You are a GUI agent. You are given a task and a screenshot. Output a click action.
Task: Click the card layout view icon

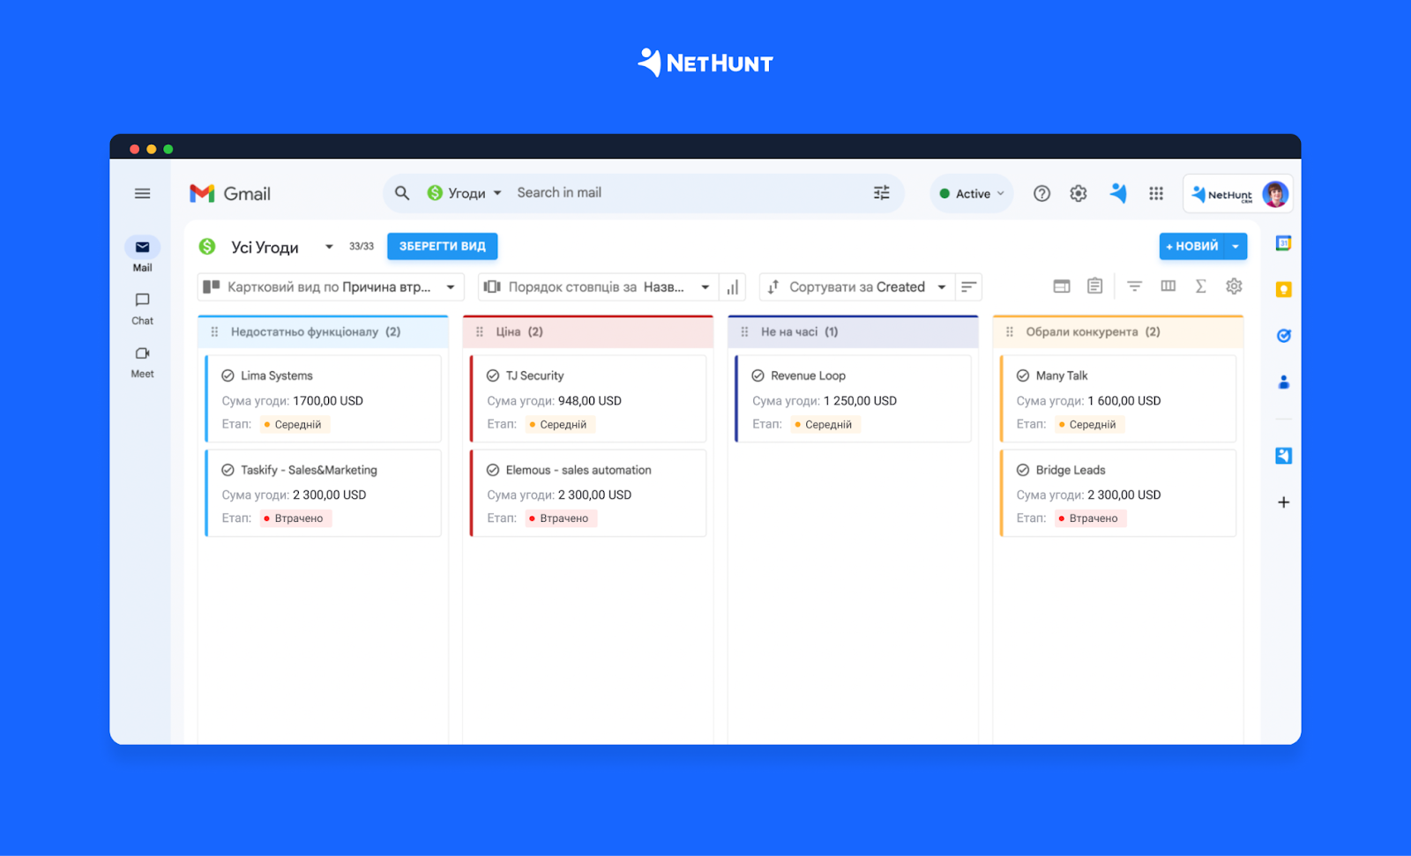coord(1061,287)
